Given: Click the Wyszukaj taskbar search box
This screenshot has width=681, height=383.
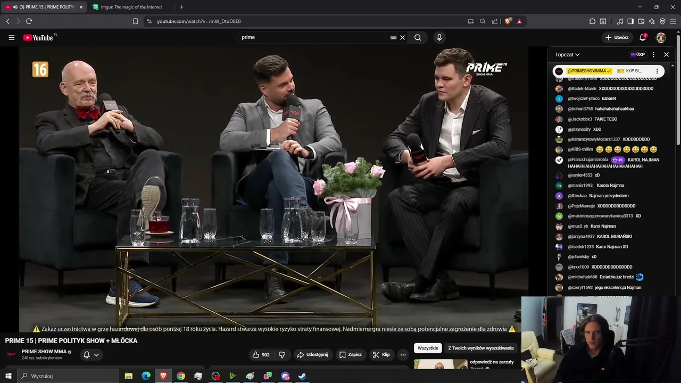Looking at the screenshot, I should (x=68, y=376).
